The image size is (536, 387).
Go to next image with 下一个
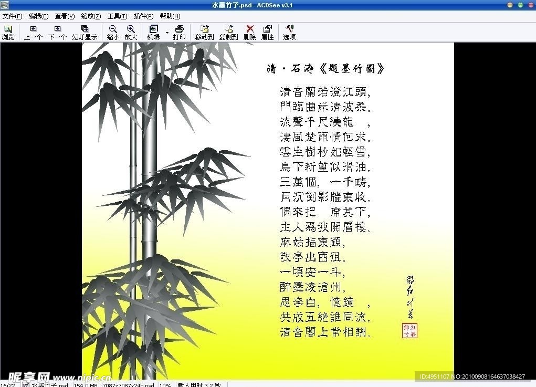(57, 33)
